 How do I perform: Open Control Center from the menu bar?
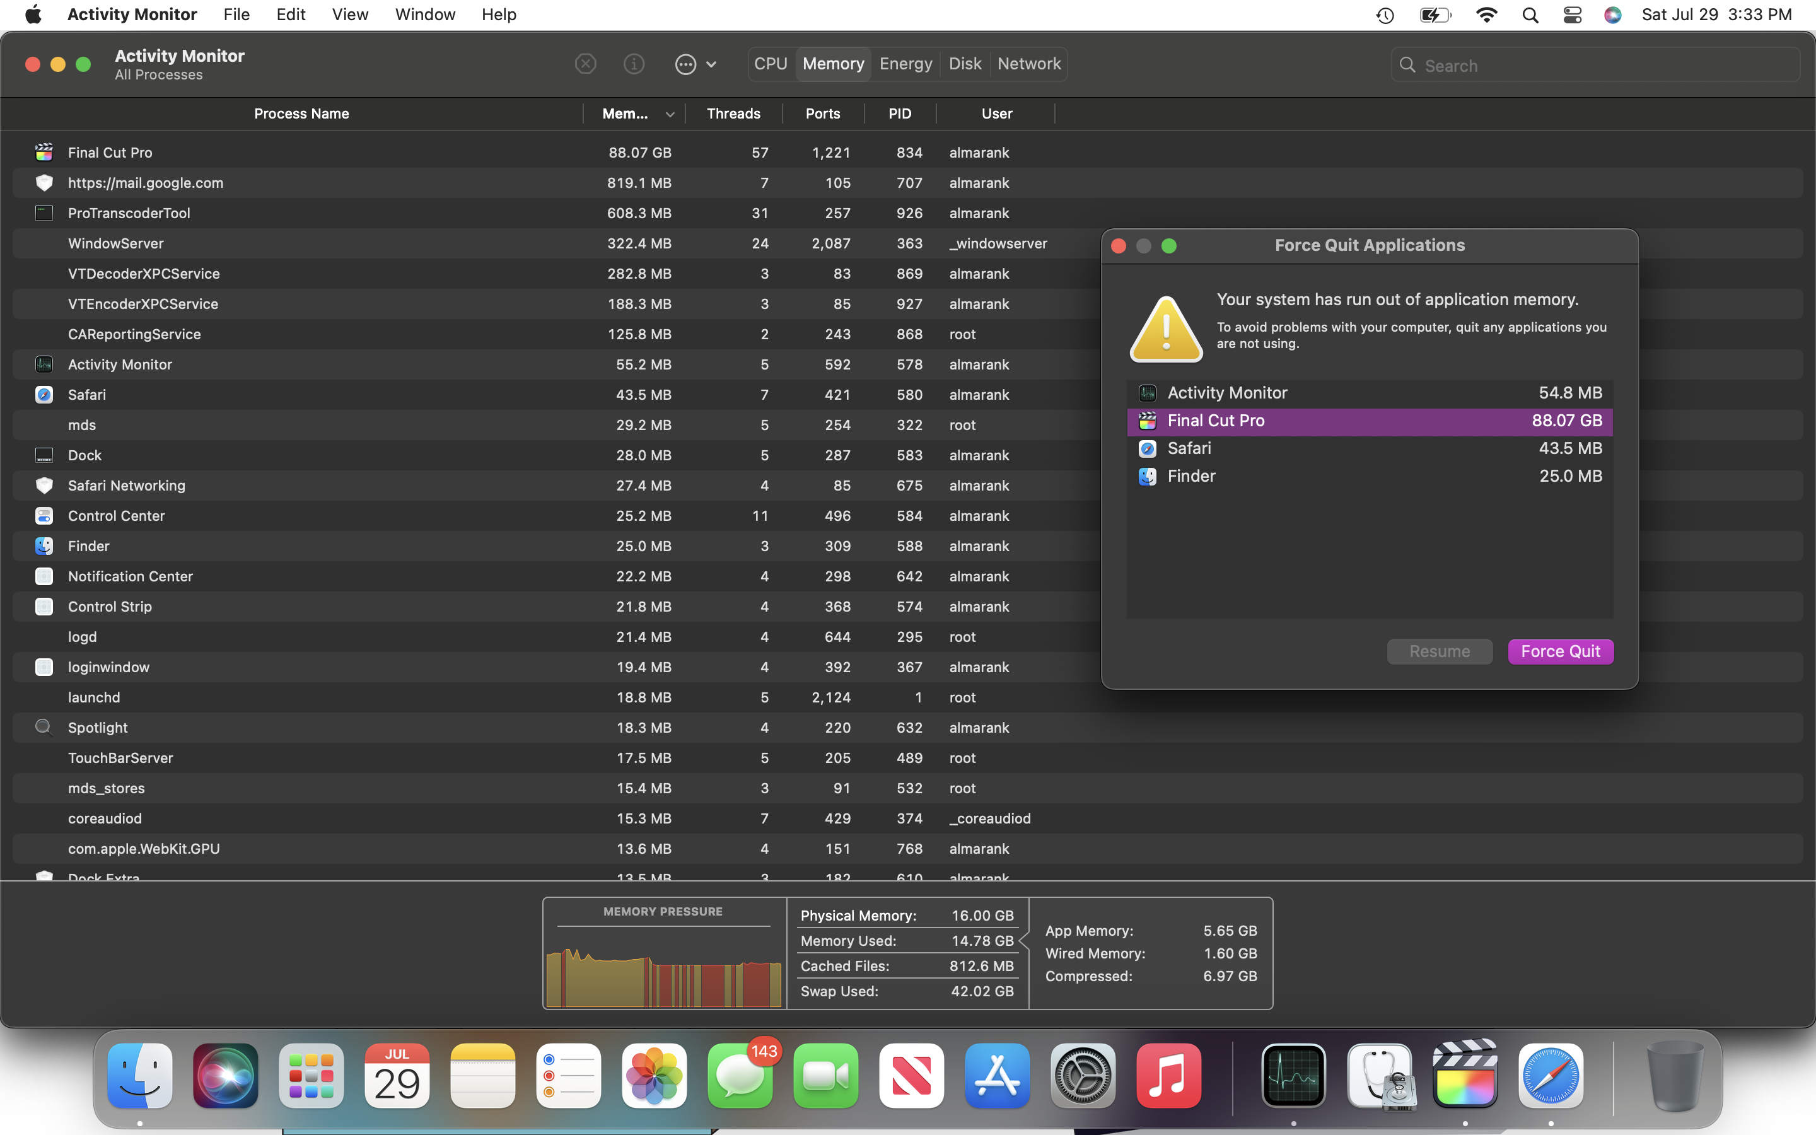tap(1572, 15)
